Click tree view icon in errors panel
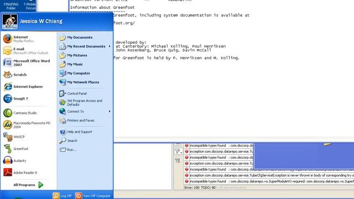 click(x=178, y=160)
